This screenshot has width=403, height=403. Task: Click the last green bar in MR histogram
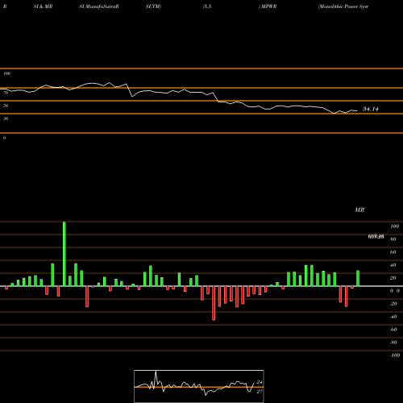click(x=358, y=278)
